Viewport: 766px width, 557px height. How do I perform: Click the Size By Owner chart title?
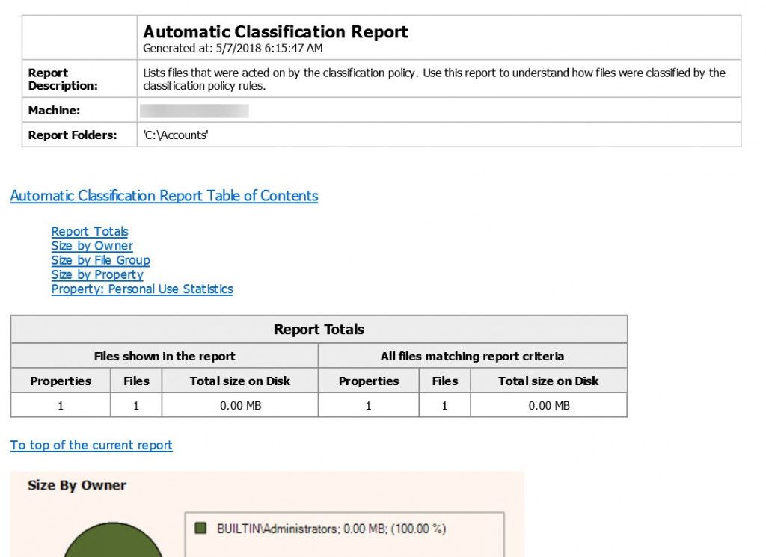point(77,485)
